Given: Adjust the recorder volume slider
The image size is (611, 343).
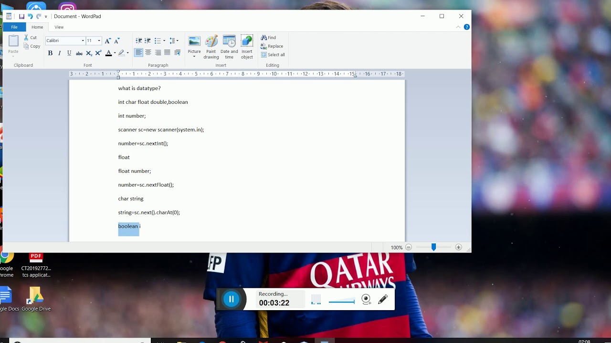Looking at the screenshot, I should 341,301.
